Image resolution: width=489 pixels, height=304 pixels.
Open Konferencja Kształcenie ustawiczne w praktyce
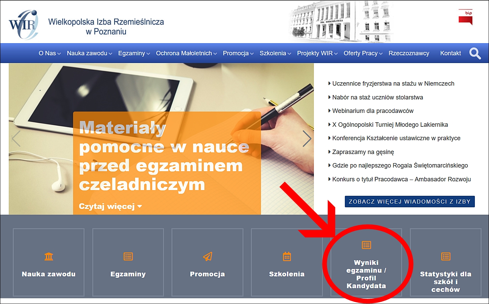pyautogui.click(x=396, y=138)
